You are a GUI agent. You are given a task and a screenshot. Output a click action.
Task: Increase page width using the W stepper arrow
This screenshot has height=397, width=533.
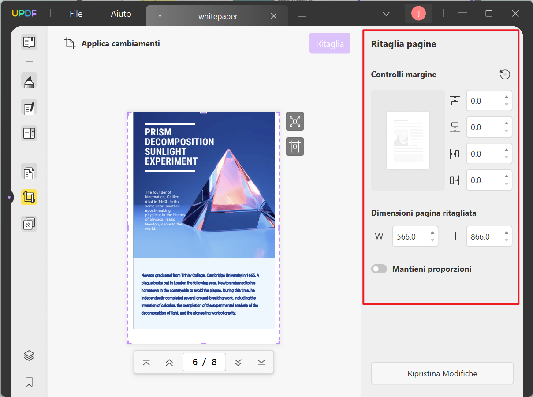point(432,233)
